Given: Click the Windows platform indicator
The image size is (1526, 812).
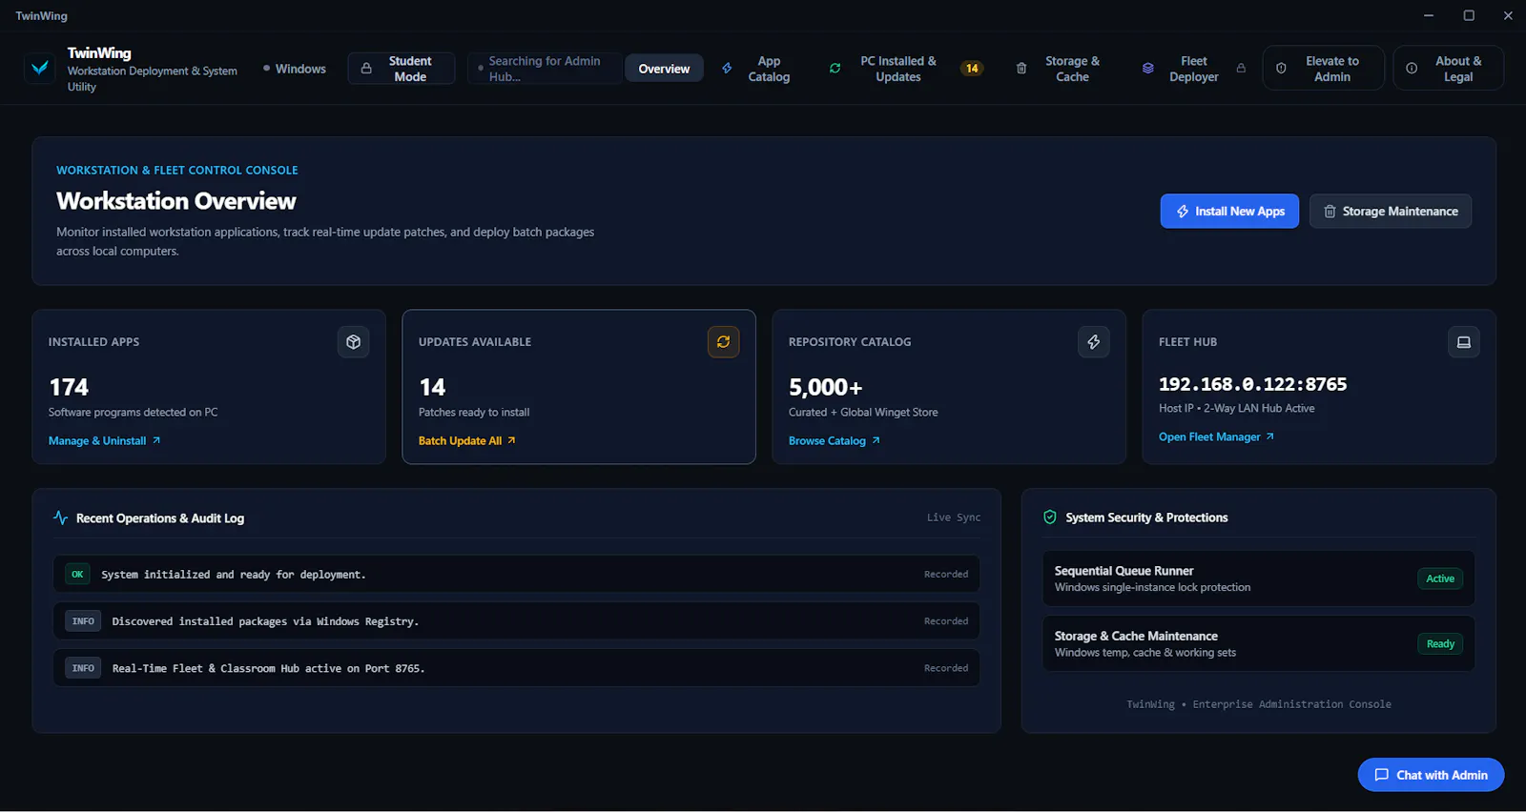Looking at the screenshot, I should tap(295, 69).
